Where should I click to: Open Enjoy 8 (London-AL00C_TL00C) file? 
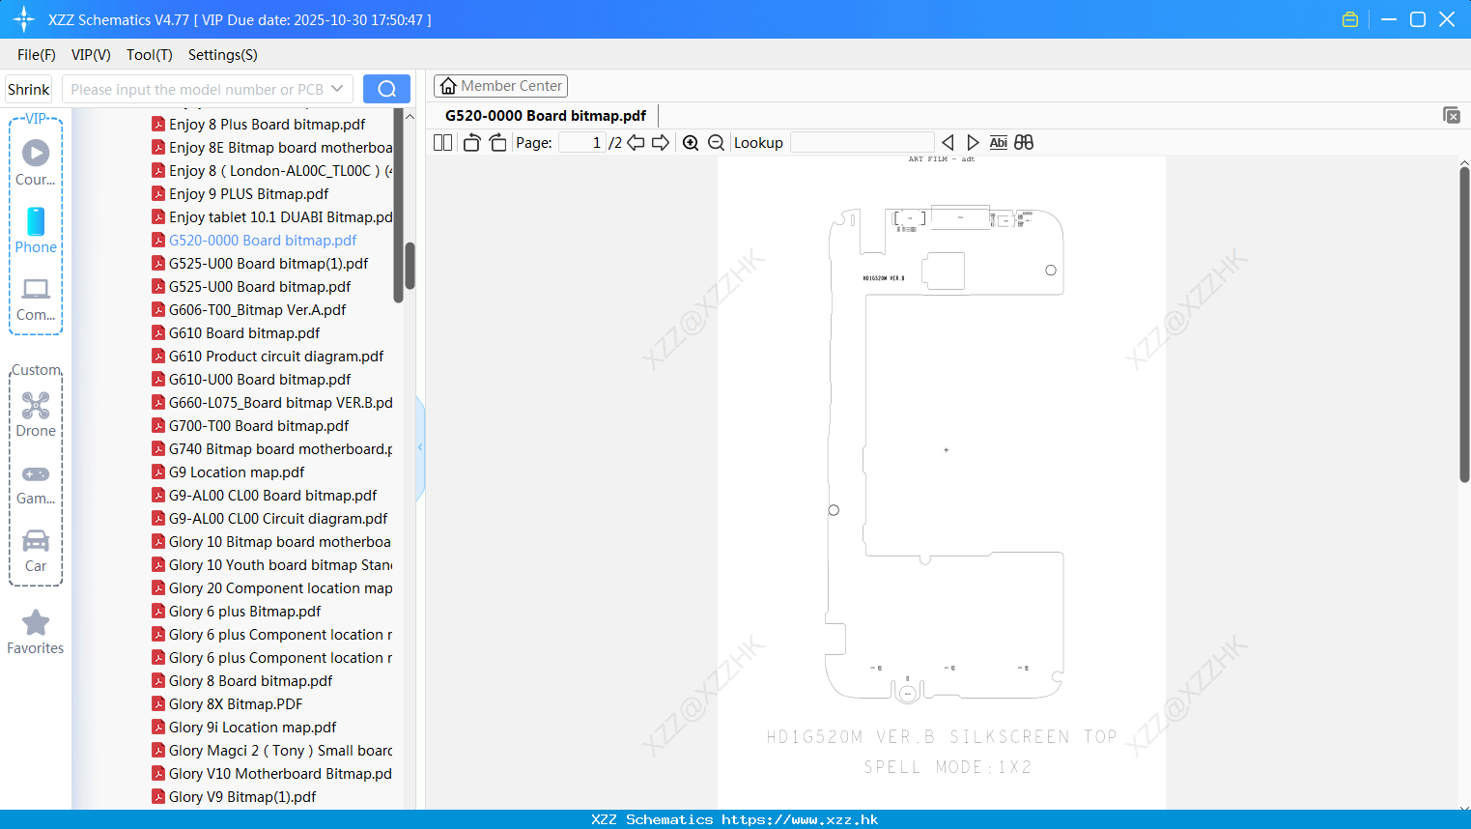tap(280, 171)
